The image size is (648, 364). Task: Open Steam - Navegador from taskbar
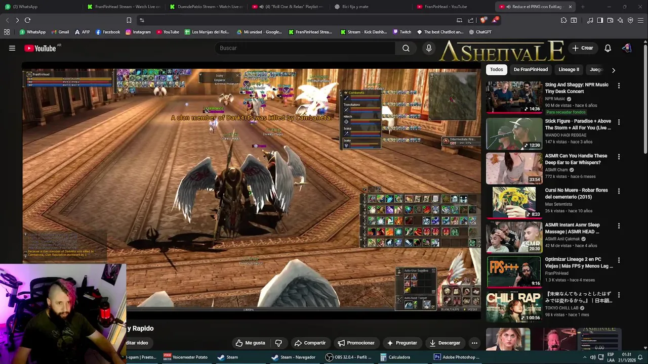click(x=294, y=357)
